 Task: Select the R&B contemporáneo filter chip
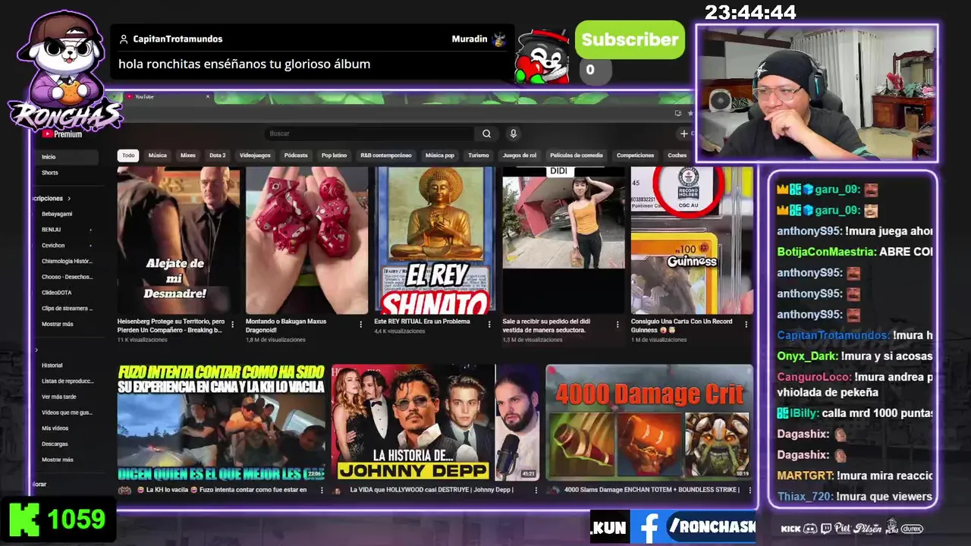tap(386, 155)
